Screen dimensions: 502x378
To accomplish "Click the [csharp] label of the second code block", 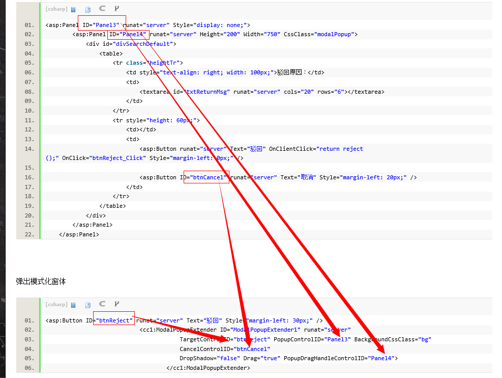I will coord(56,304).
